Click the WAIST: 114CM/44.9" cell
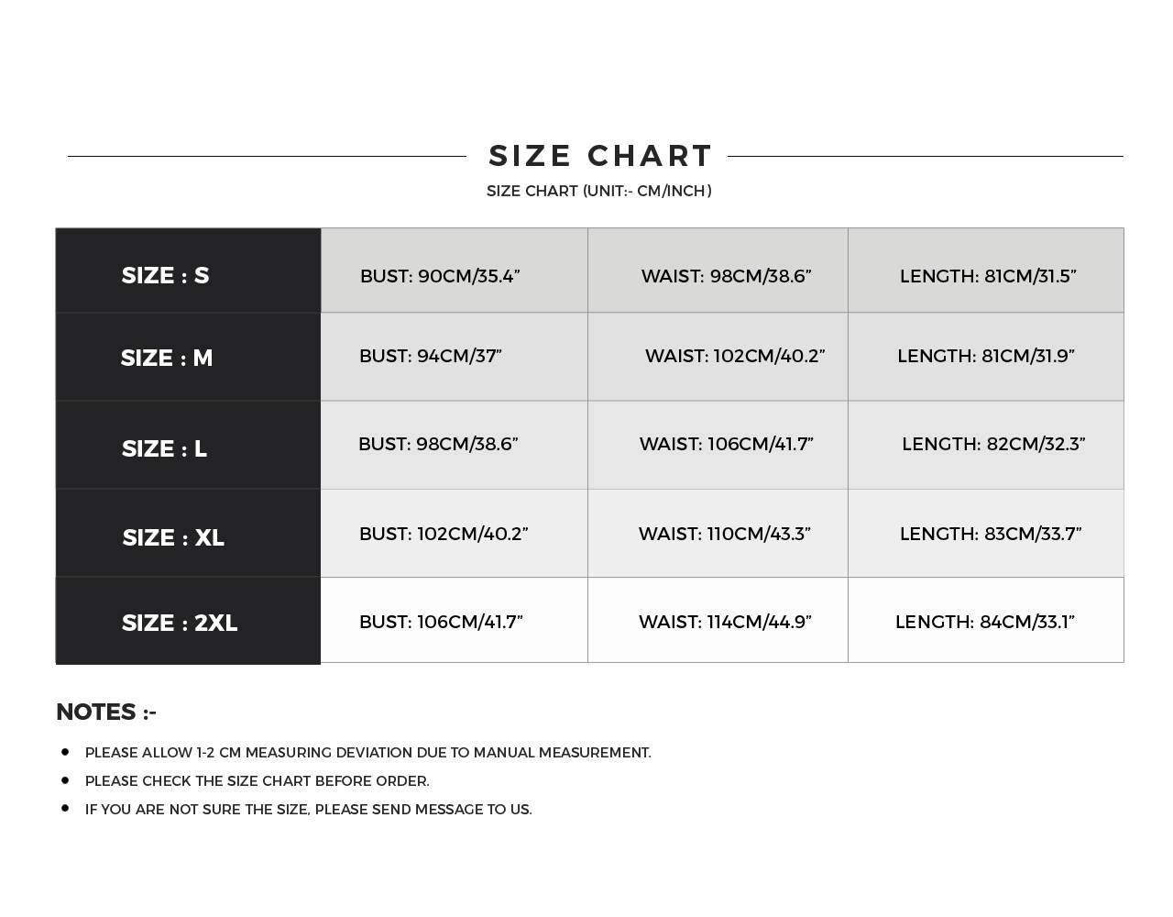The height and width of the screenshot is (917, 1173). coord(725,622)
